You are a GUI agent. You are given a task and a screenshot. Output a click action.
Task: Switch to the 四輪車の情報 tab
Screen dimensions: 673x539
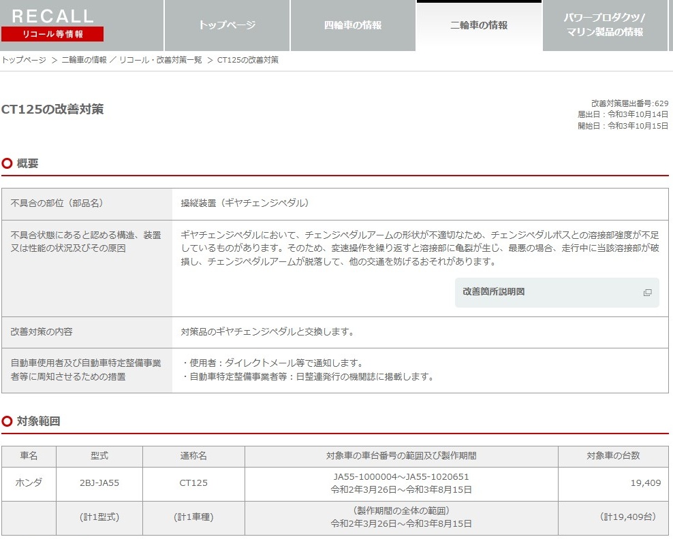coord(353,24)
